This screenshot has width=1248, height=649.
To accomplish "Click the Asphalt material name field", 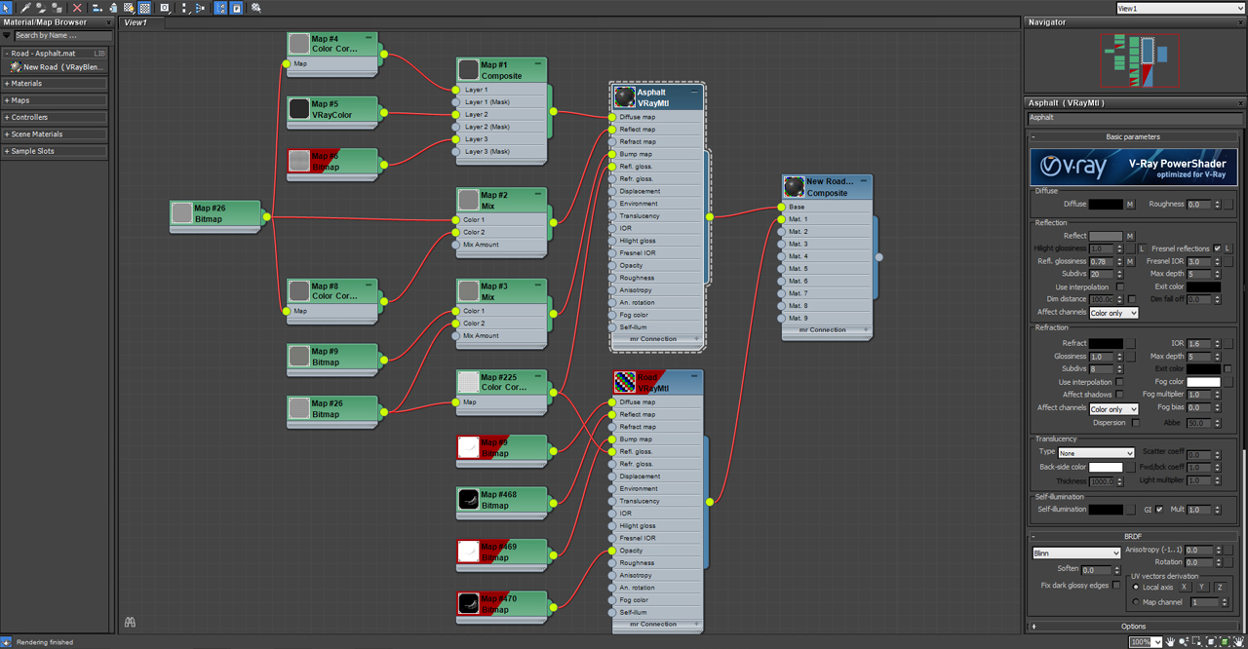I will pyautogui.click(x=1133, y=118).
